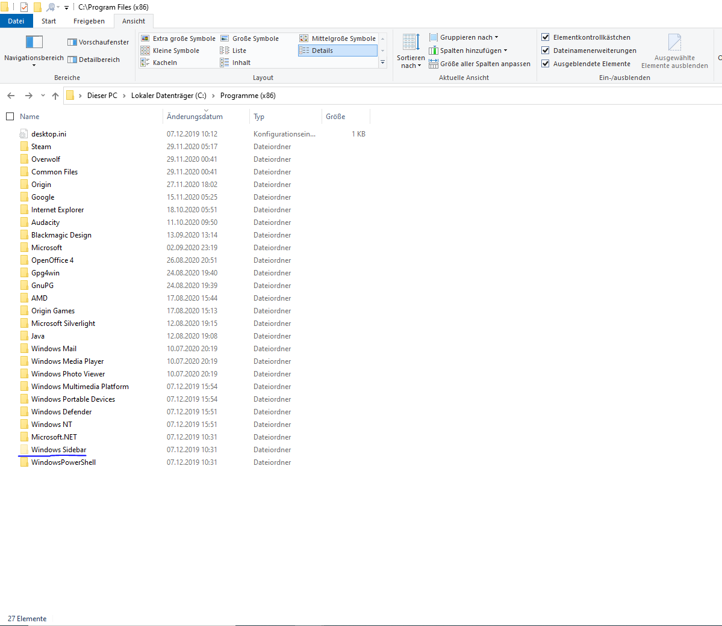Switch to the Freigeben ribbon tab
Viewport: 722px width, 626px height.
click(x=89, y=20)
